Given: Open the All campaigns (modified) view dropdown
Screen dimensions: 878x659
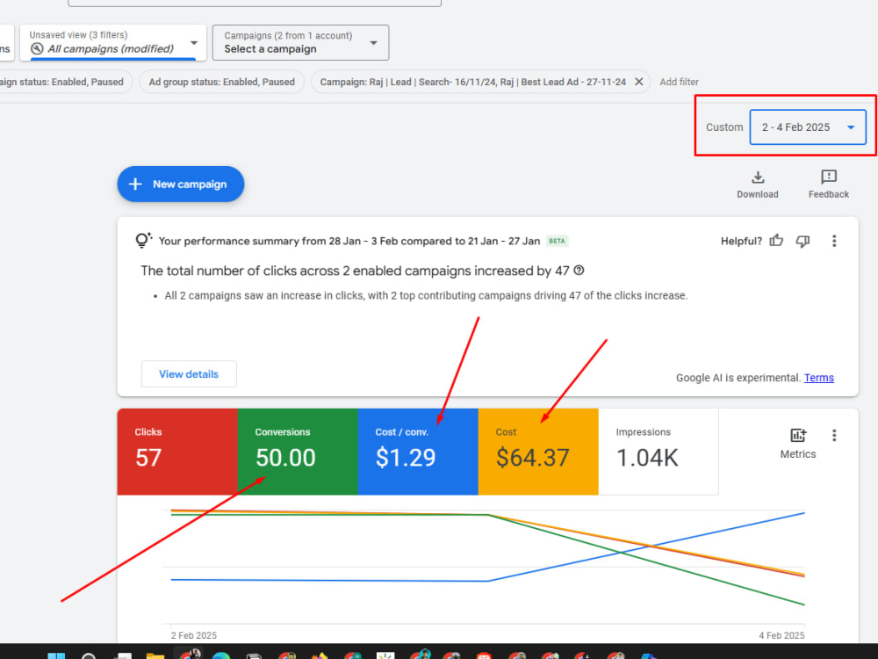Looking at the screenshot, I should [x=113, y=42].
